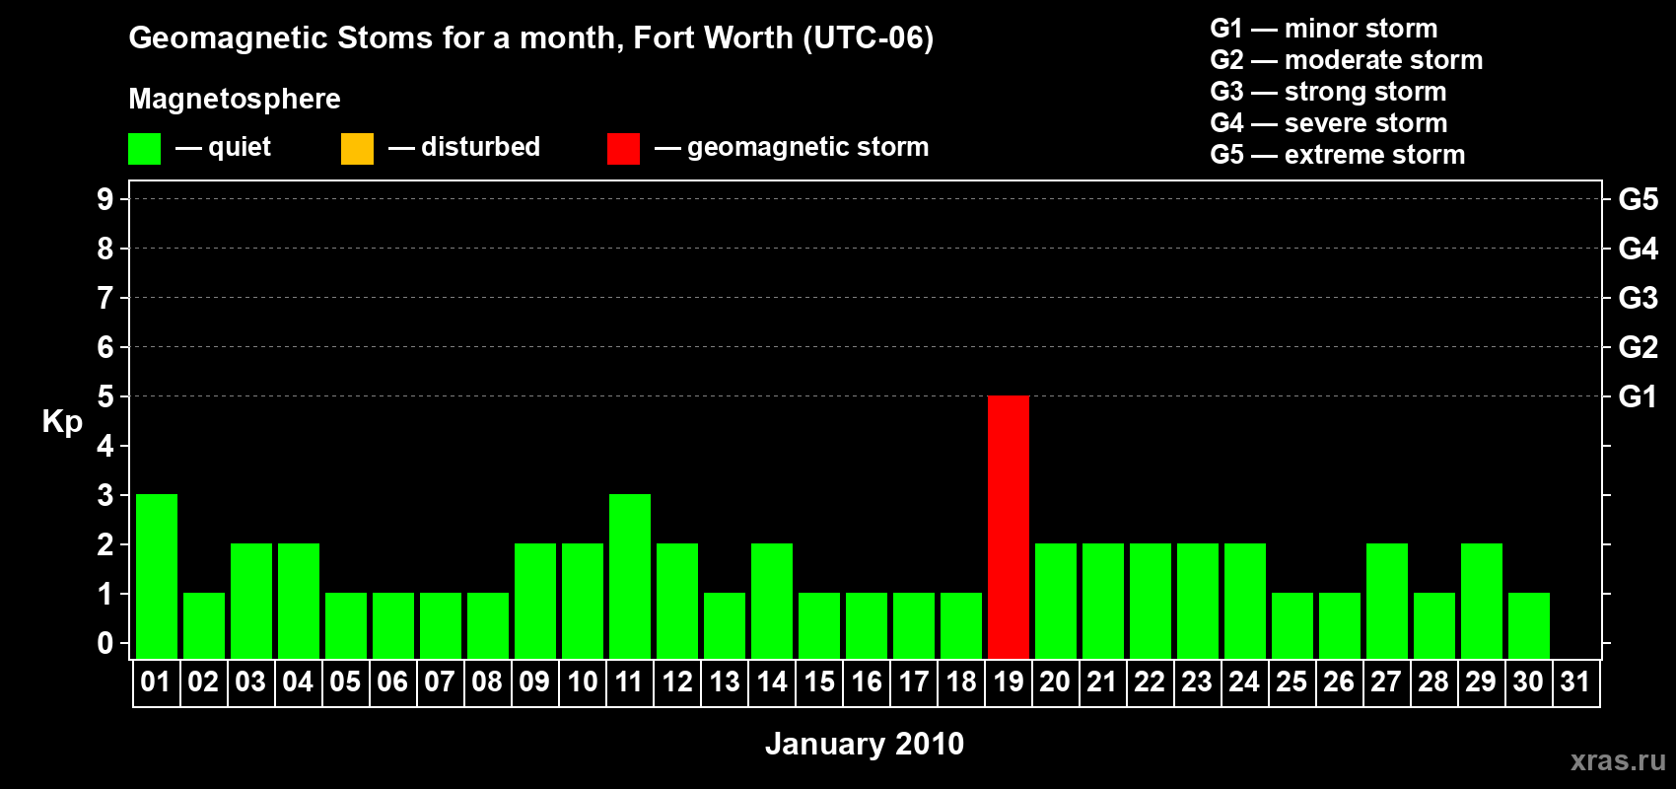1676x789 pixels.
Task: Select day 31 label on the date axis
Action: click(x=1575, y=682)
